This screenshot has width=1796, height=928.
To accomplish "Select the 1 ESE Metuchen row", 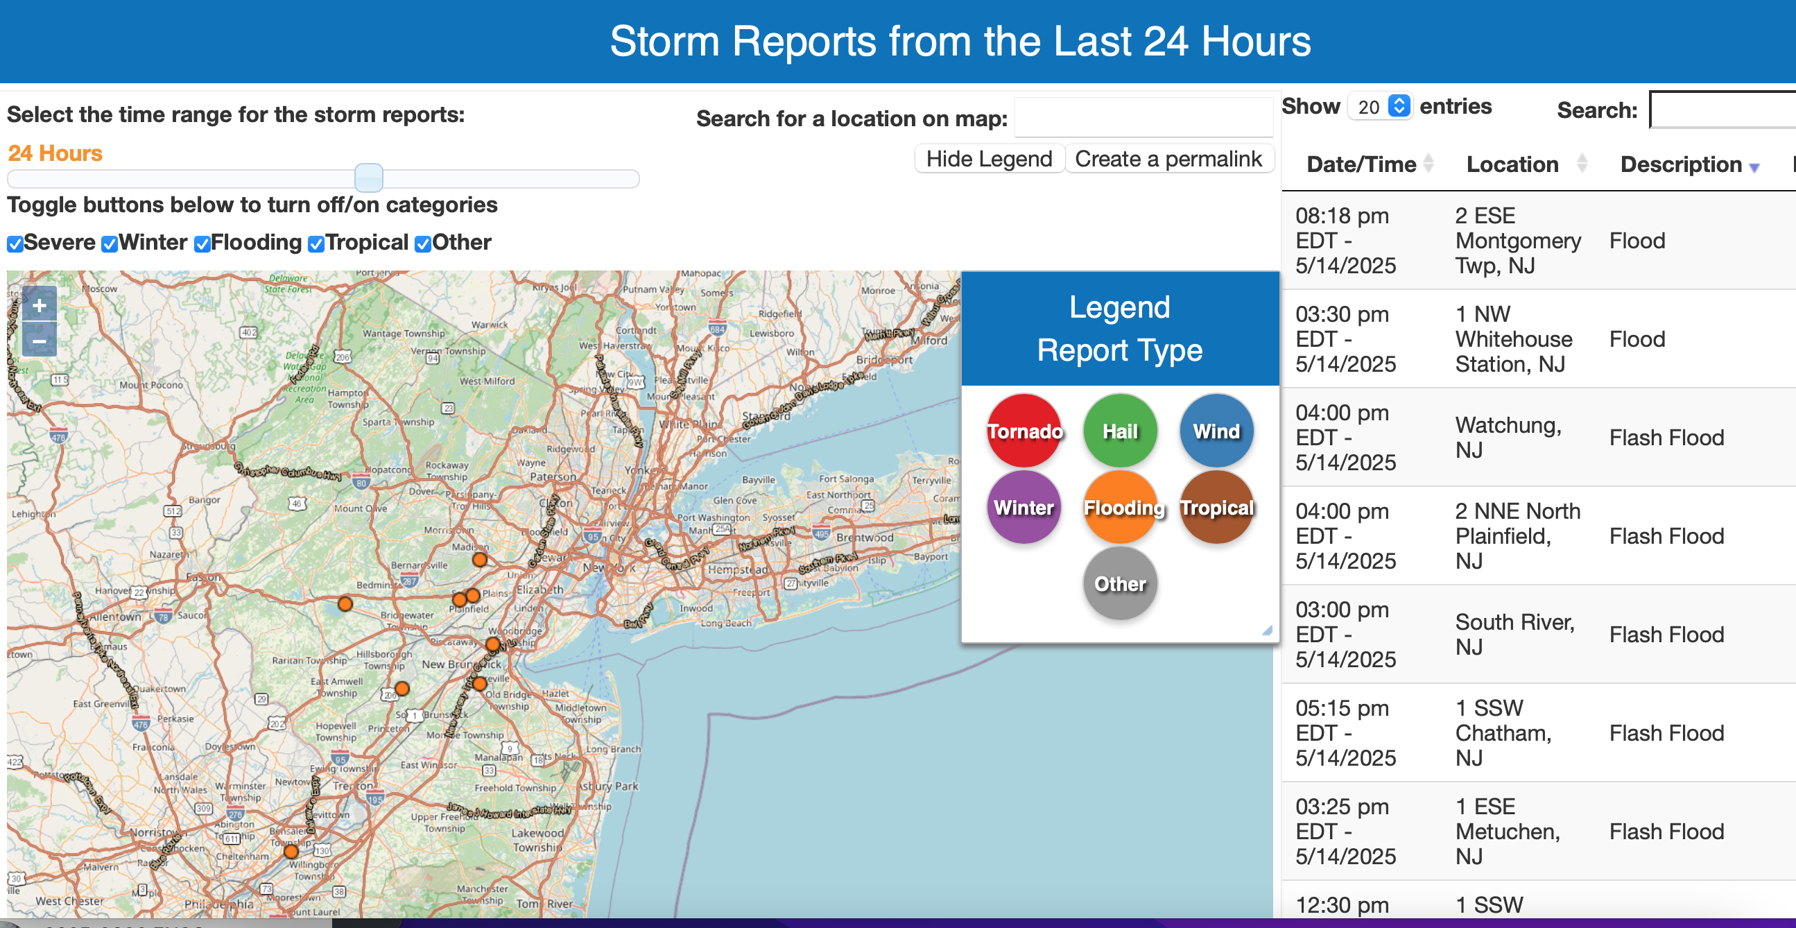I will pyautogui.click(x=1539, y=831).
